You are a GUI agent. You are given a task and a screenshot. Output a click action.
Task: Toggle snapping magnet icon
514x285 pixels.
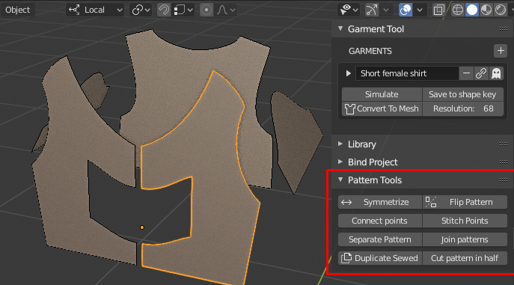pos(164,10)
